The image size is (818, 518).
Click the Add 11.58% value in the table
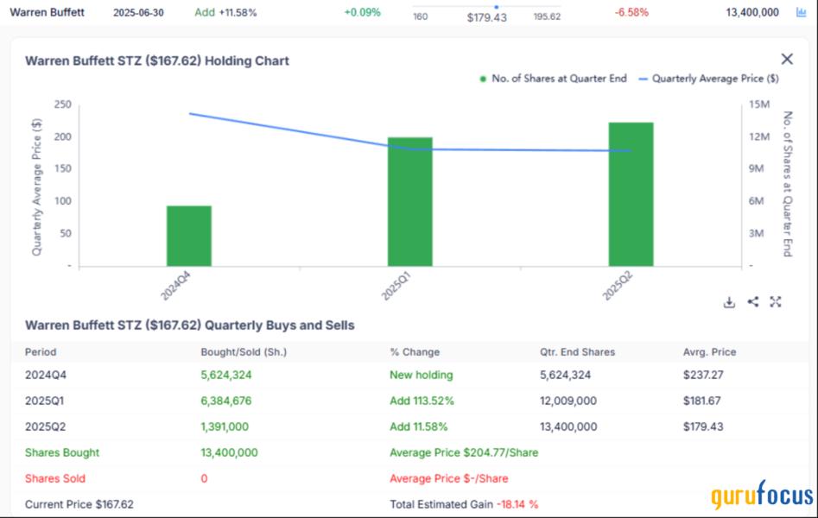click(419, 426)
